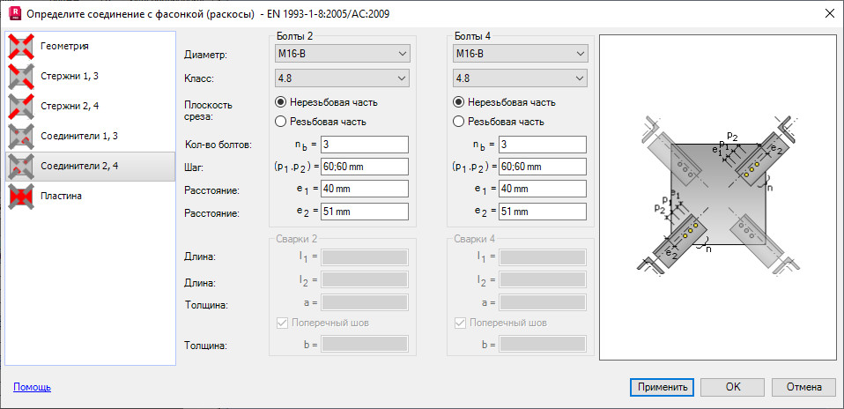The width and height of the screenshot is (844, 409).
Task: Open Болты 2 diameter dropdown M16-B
Action: point(343,54)
